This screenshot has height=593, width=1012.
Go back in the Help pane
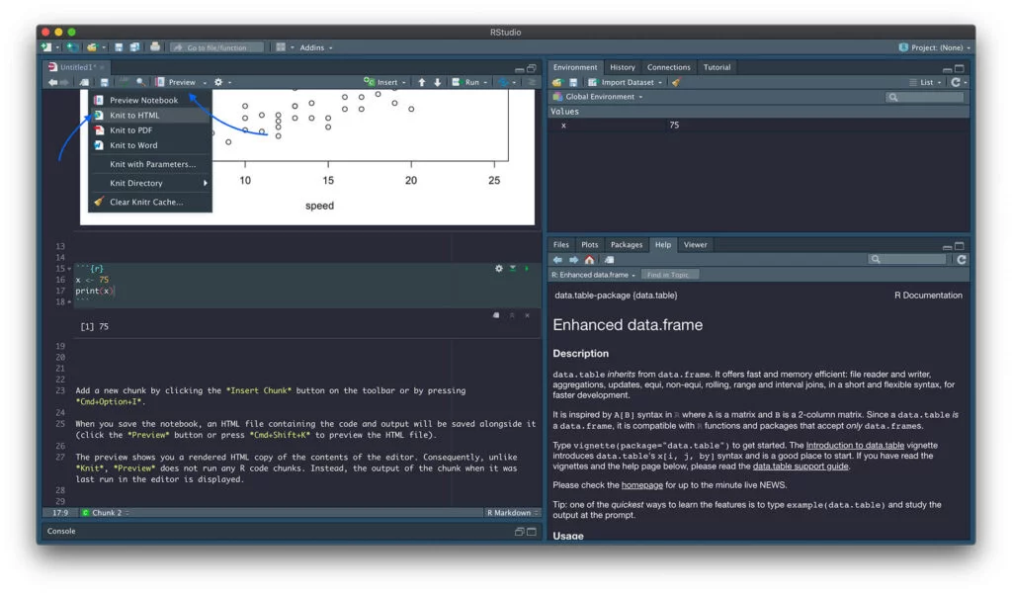557,259
